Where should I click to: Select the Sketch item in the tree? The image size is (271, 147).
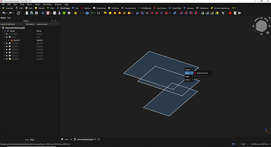(16, 40)
